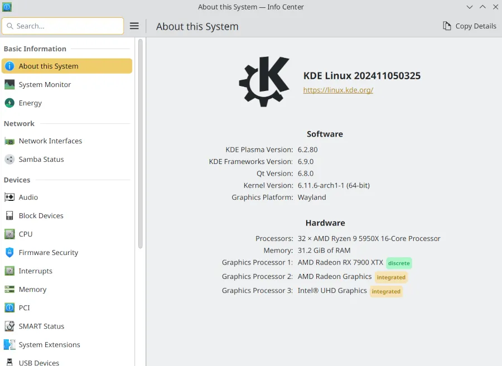This screenshot has height=366, width=502.
Task: Select USB Devices entry
Action: pyautogui.click(x=67, y=362)
